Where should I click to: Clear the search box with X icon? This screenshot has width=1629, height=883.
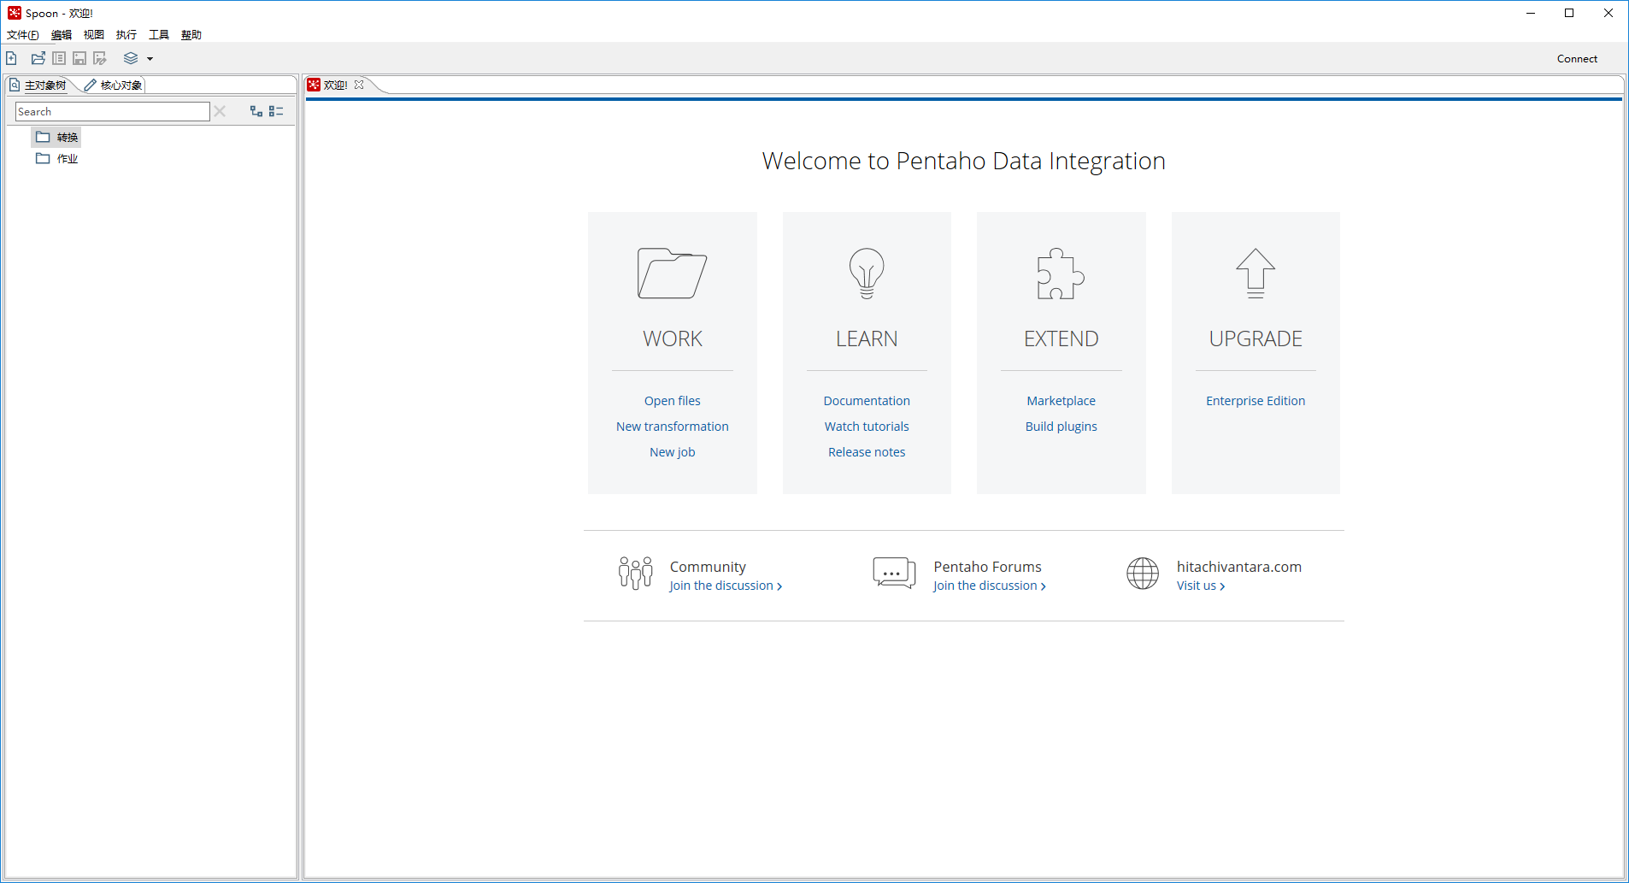tap(220, 111)
